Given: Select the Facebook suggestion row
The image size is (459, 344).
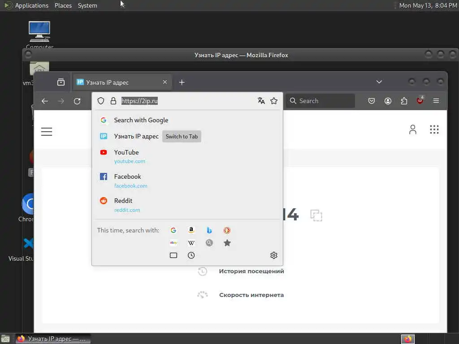Looking at the screenshot, I should tap(187, 181).
